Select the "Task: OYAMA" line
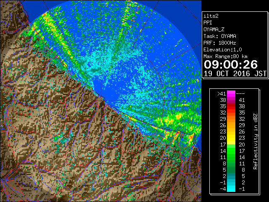269x202 pixels. [x=220, y=36]
